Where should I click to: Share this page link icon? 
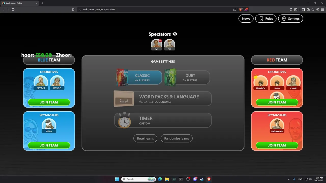pos(234,9)
